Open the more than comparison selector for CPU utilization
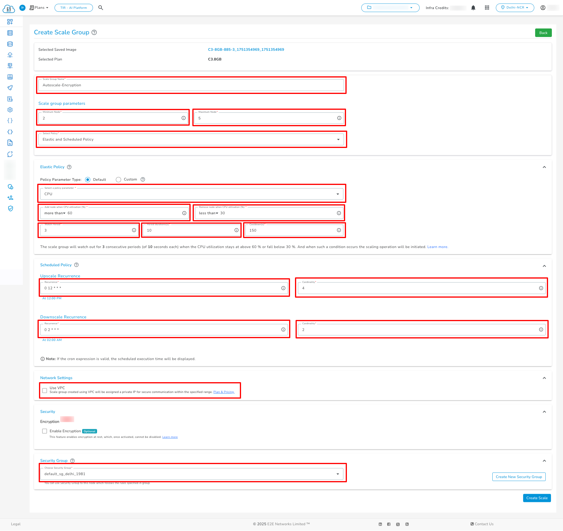 55,213
